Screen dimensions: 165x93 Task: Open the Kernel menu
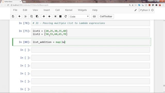[69, 10]
